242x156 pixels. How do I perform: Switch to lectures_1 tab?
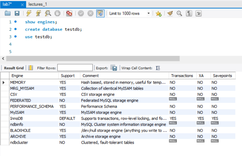[38, 4]
